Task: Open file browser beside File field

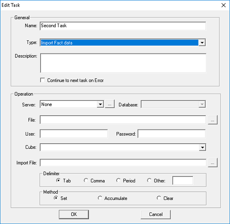Action: click(x=213, y=120)
